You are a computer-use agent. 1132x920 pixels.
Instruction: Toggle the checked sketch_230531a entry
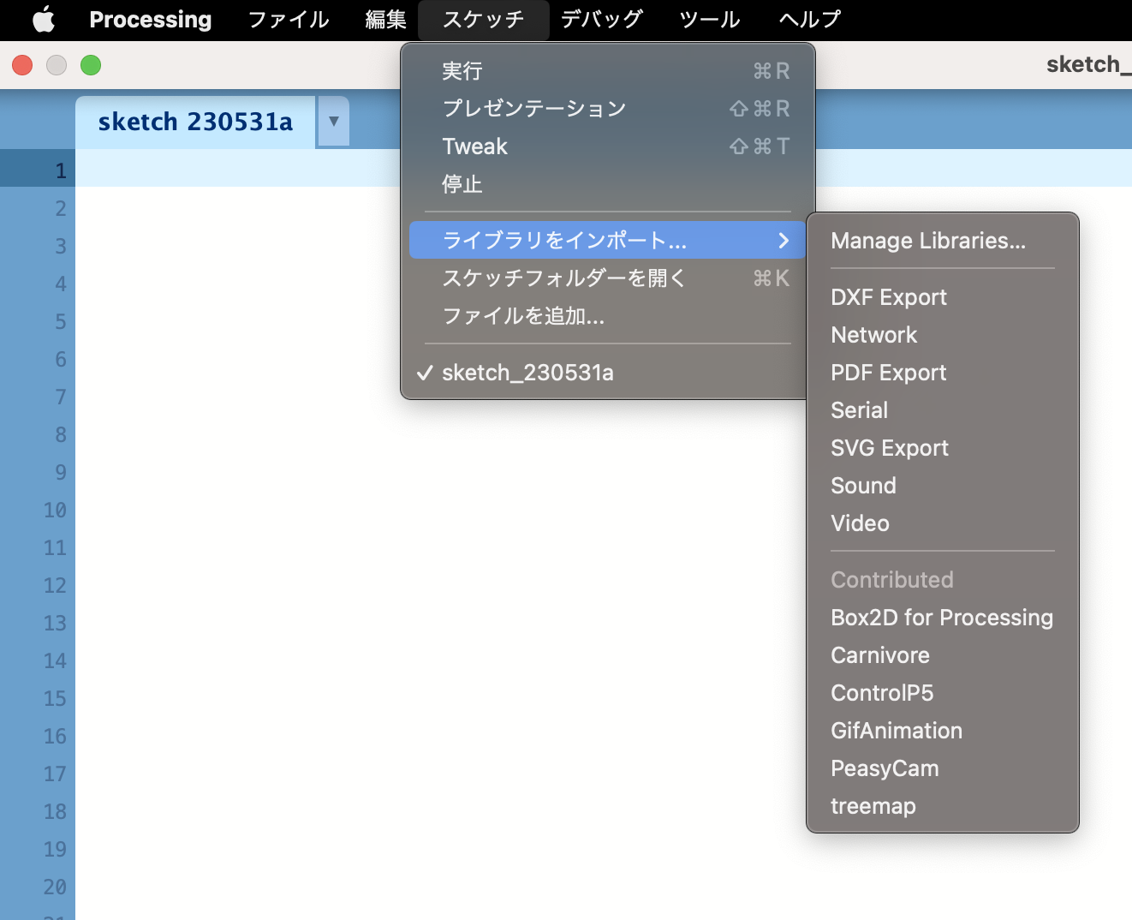[528, 372]
